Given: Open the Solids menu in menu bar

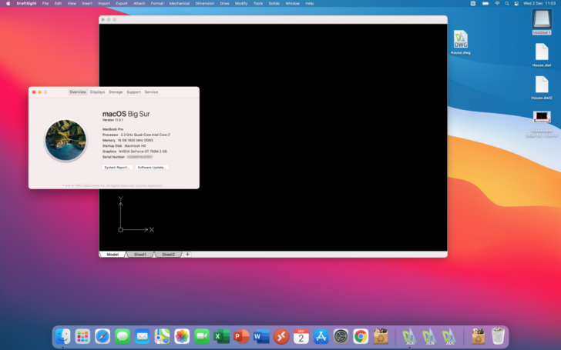Looking at the screenshot, I should coord(274,3).
